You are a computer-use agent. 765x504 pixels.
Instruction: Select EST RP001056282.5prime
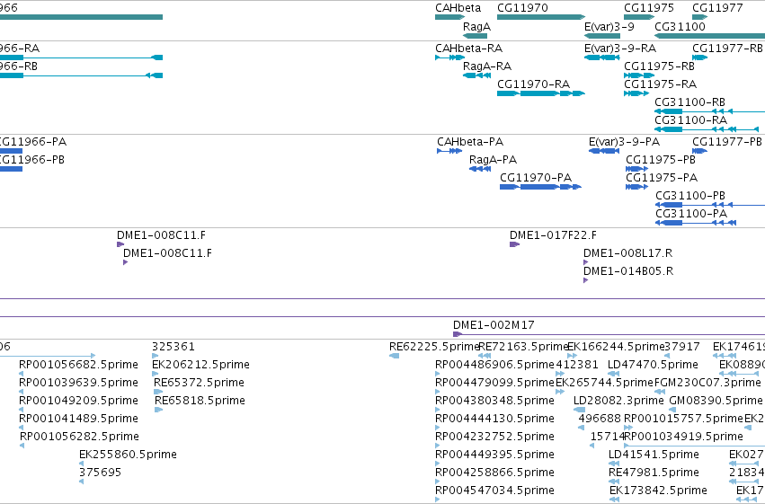[x=22, y=446]
